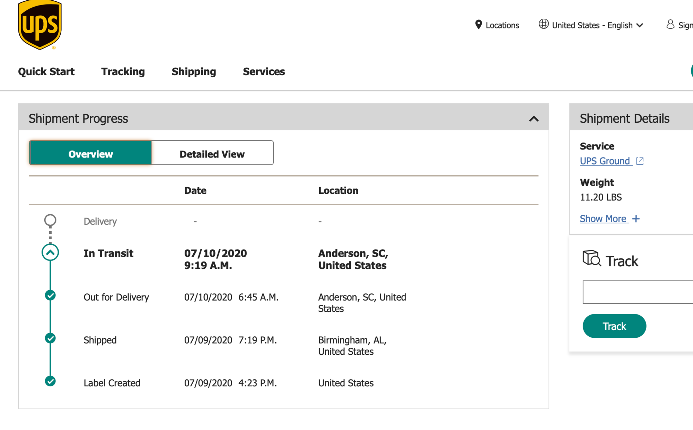Click the 11.20 LBS weight value

(601, 197)
